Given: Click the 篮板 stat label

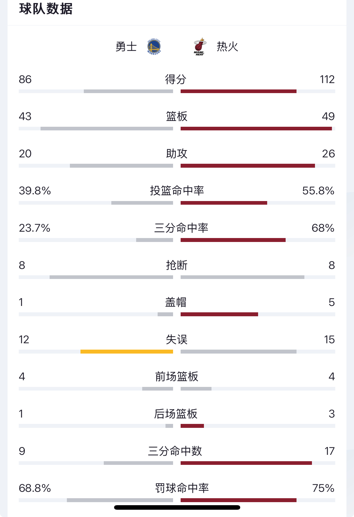Looking at the screenshot, I should [x=177, y=117].
